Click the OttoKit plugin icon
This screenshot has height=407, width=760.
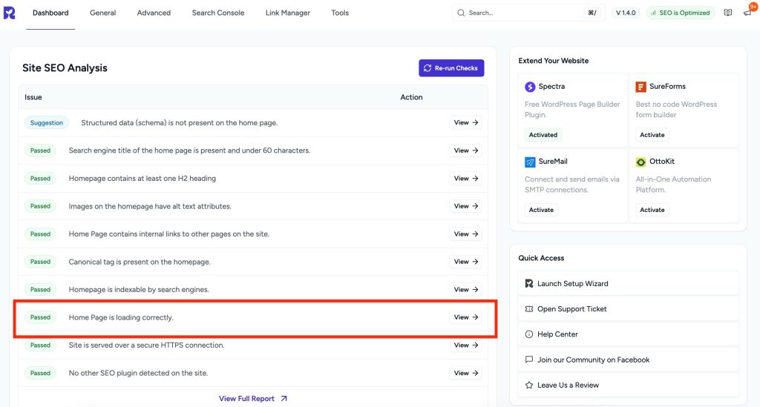point(641,162)
